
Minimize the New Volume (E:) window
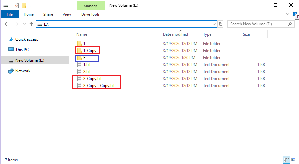tap(261, 5)
